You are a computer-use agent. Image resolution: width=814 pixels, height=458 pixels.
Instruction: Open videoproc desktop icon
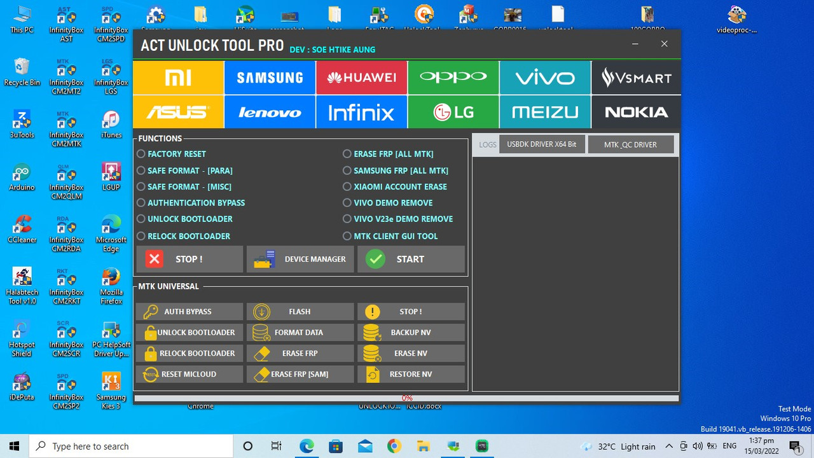click(737, 20)
